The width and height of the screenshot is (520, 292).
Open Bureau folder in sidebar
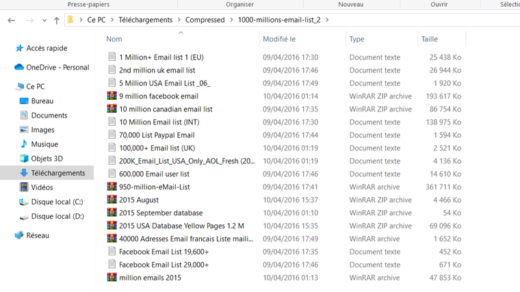(x=42, y=101)
